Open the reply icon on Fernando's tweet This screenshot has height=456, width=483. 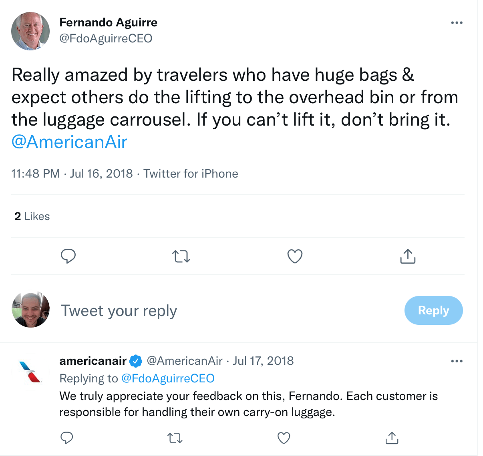click(x=68, y=256)
